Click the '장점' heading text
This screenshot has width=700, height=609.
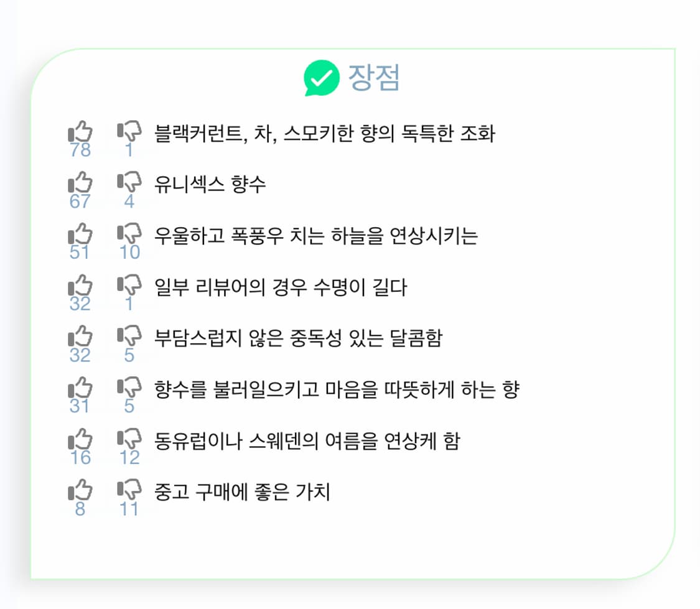[374, 78]
